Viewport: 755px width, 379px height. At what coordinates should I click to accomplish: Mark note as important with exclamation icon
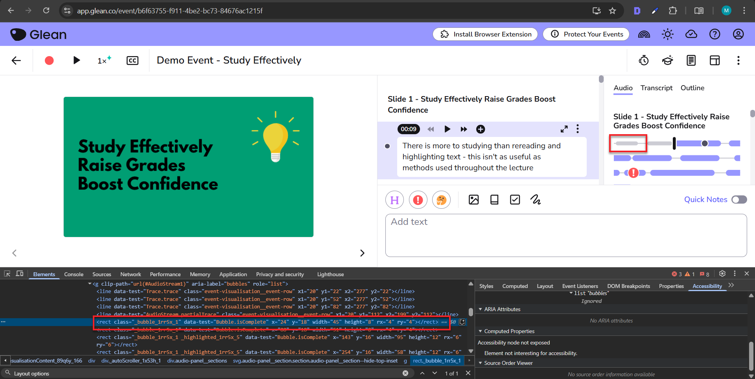[418, 200]
